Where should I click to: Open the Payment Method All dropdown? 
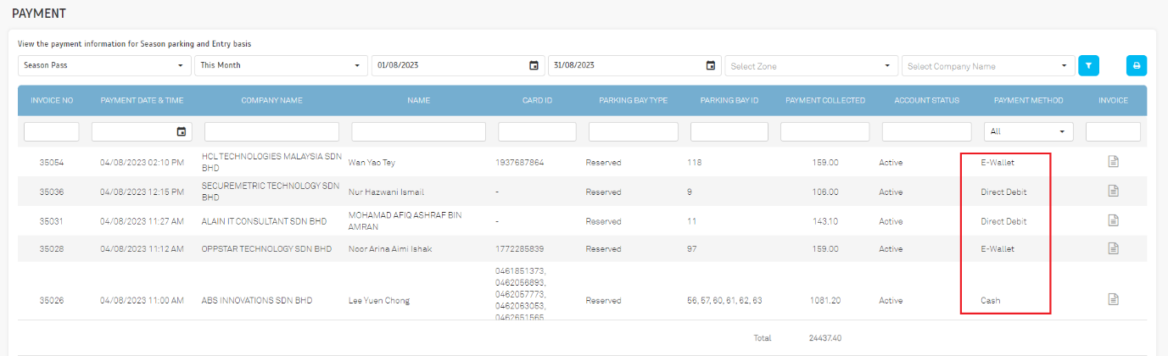pos(1029,131)
